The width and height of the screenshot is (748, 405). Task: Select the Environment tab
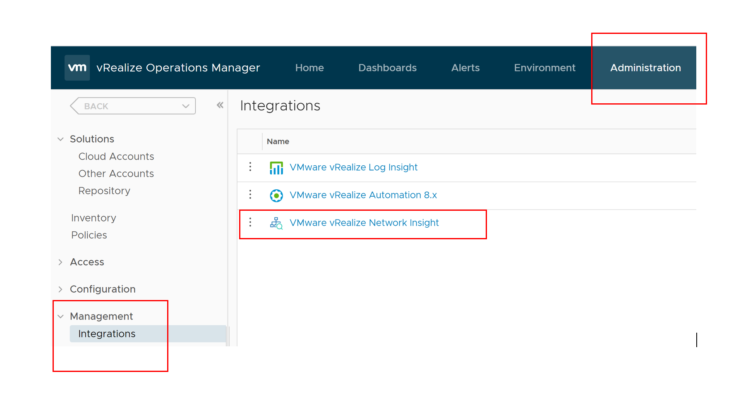point(544,68)
